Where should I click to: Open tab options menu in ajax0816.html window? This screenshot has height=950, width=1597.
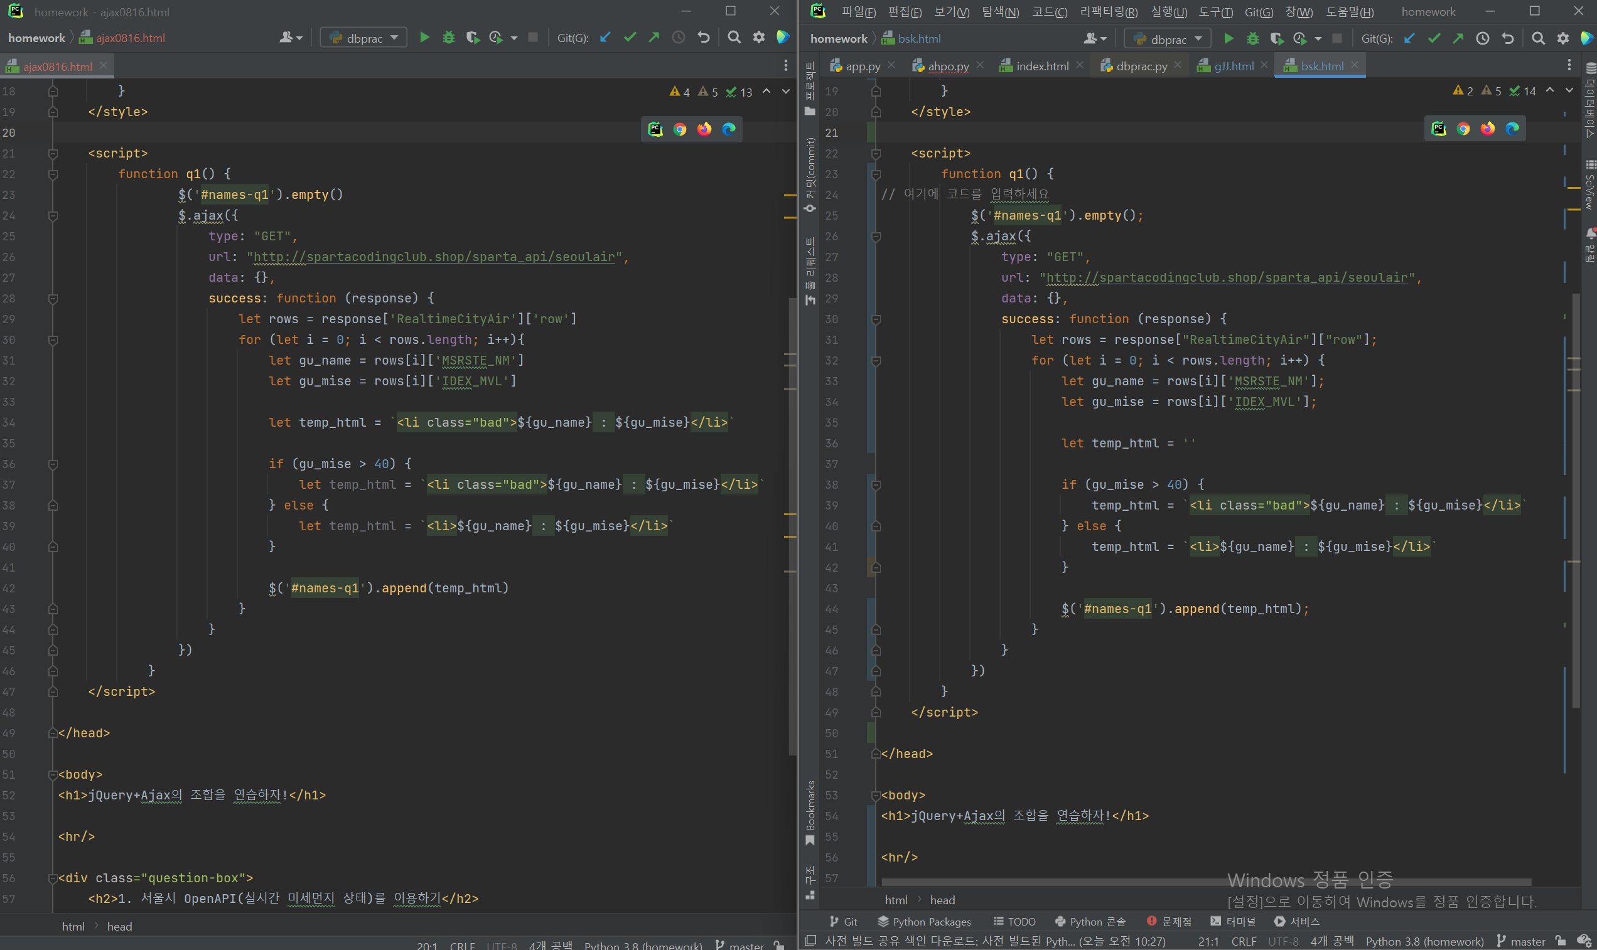[x=786, y=65]
